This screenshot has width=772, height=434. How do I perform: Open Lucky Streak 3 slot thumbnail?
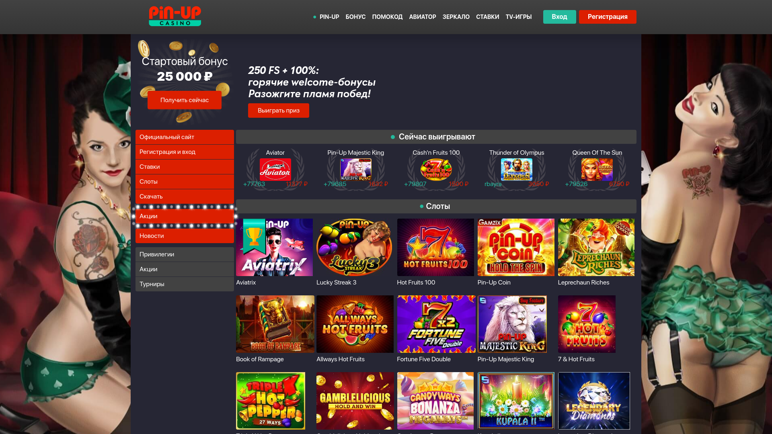(x=355, y=247)
